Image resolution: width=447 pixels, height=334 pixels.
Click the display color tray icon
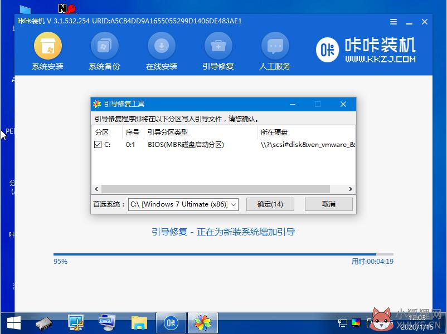tap(356, 323)
